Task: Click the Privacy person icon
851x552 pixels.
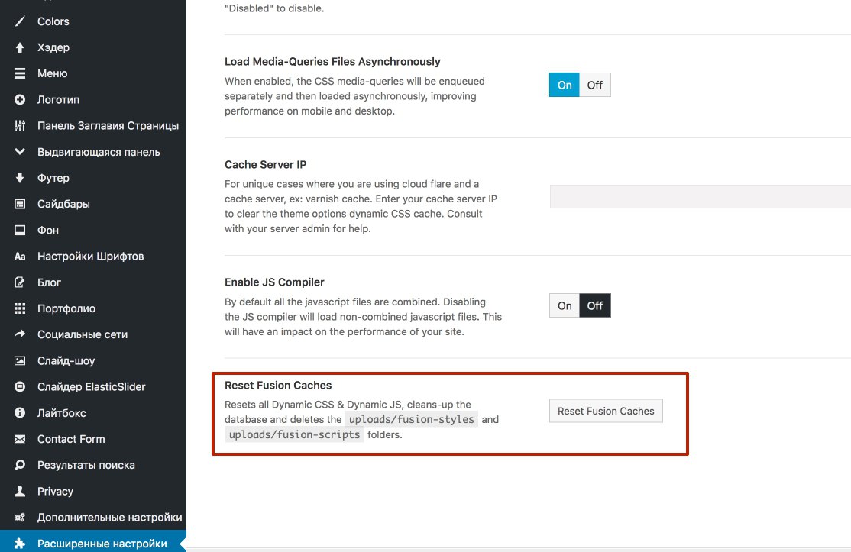Action: (20, 491)
